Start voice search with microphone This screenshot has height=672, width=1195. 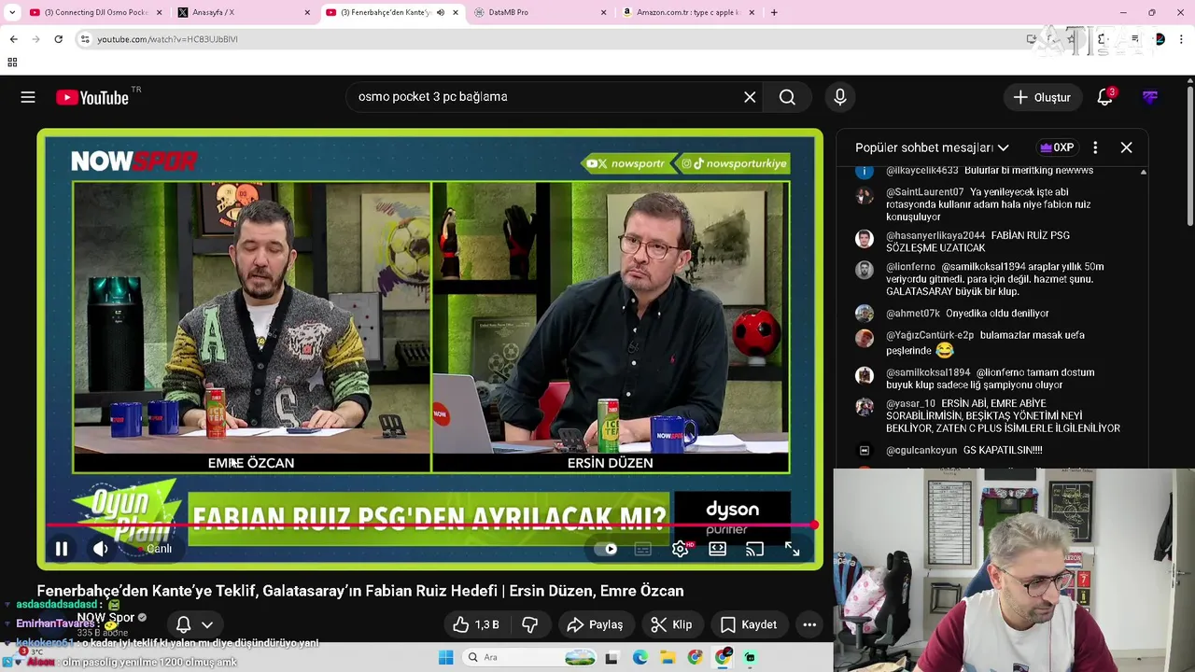coord(840,97)
